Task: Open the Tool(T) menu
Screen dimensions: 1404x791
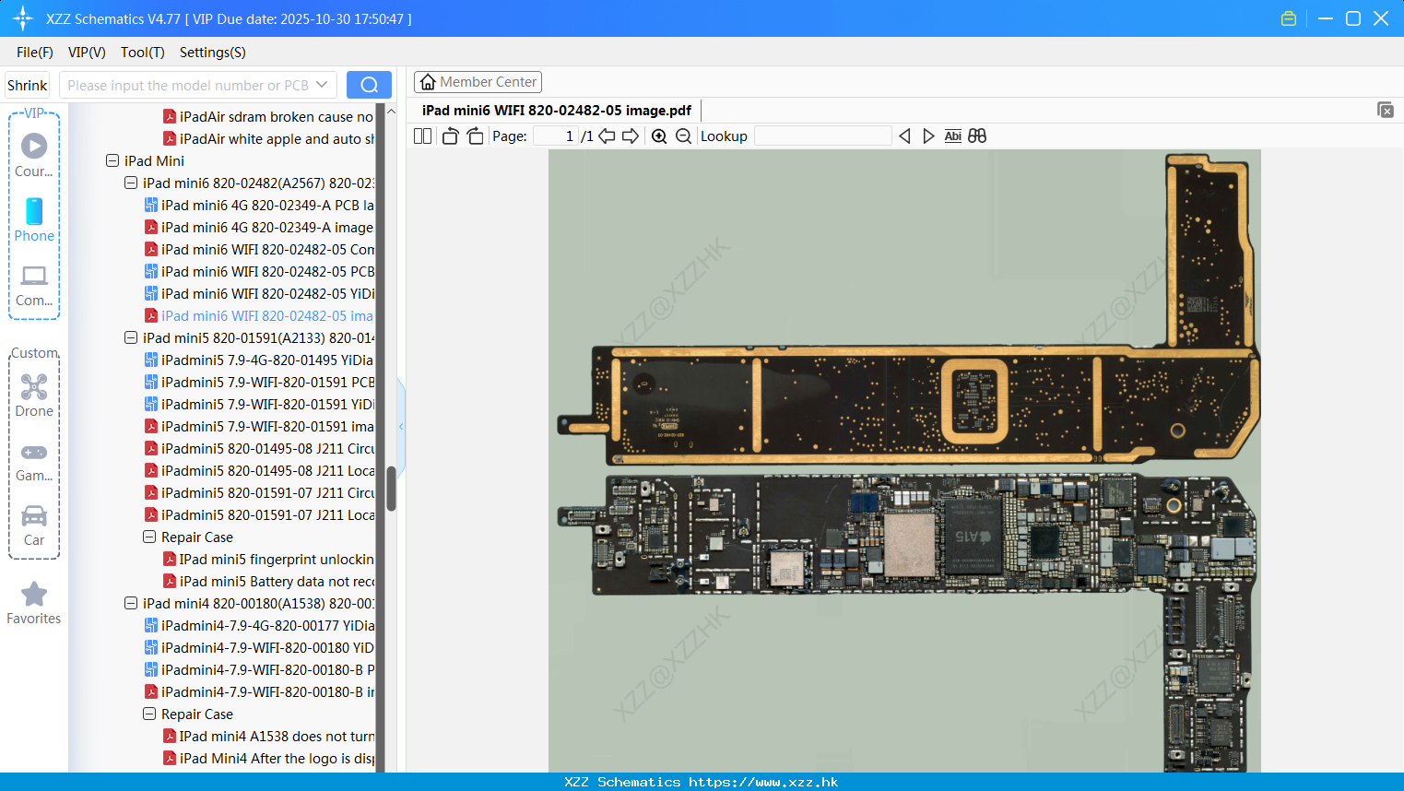Action: pos(143,53)
